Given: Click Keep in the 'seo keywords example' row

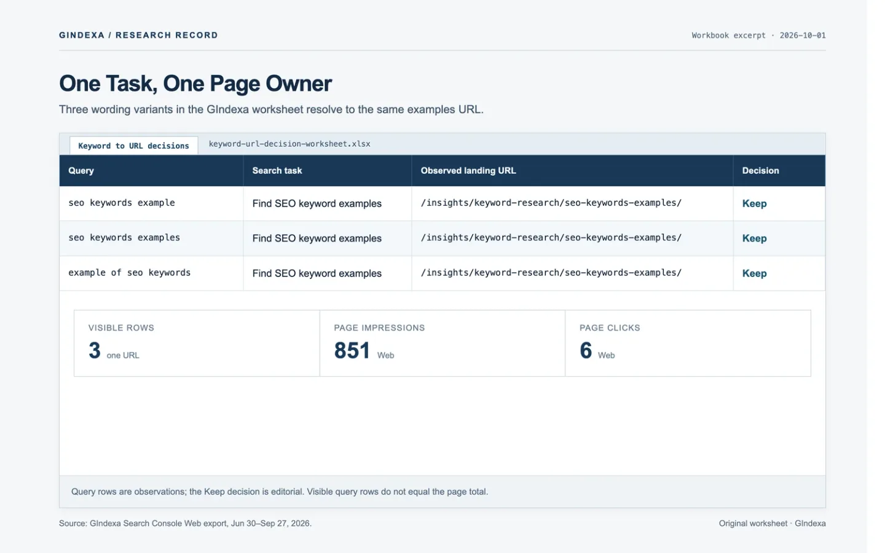Looking at the screenshot, I should pos(754,203).
